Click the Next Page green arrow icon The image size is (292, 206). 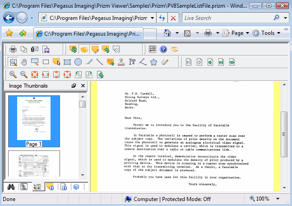coord(210,62)
